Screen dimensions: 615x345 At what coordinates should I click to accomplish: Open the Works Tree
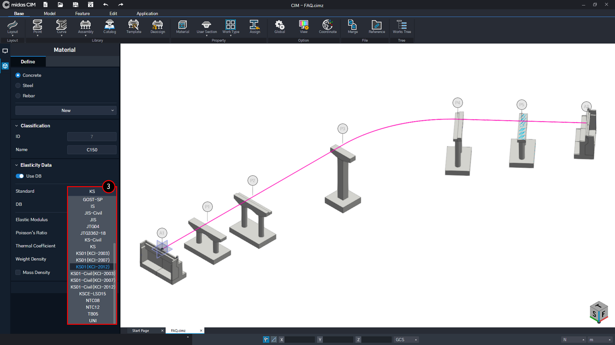pyautogui.click(x=402, y=26)
